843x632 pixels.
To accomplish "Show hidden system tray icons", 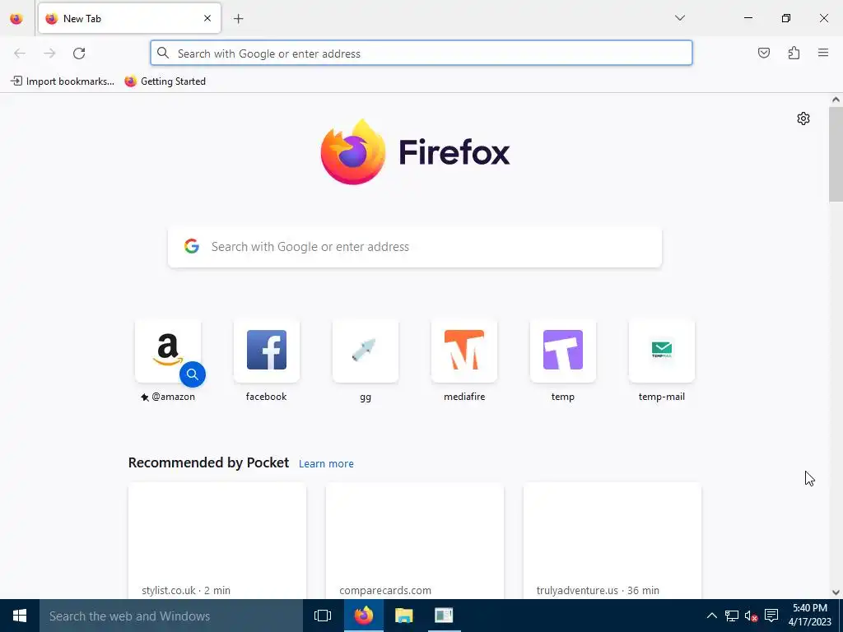I will pos(711,616).
